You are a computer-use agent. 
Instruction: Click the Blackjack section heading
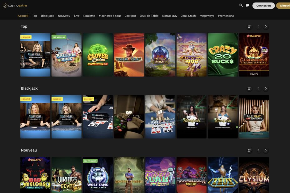pyautogui.click(x=29, y=88)
